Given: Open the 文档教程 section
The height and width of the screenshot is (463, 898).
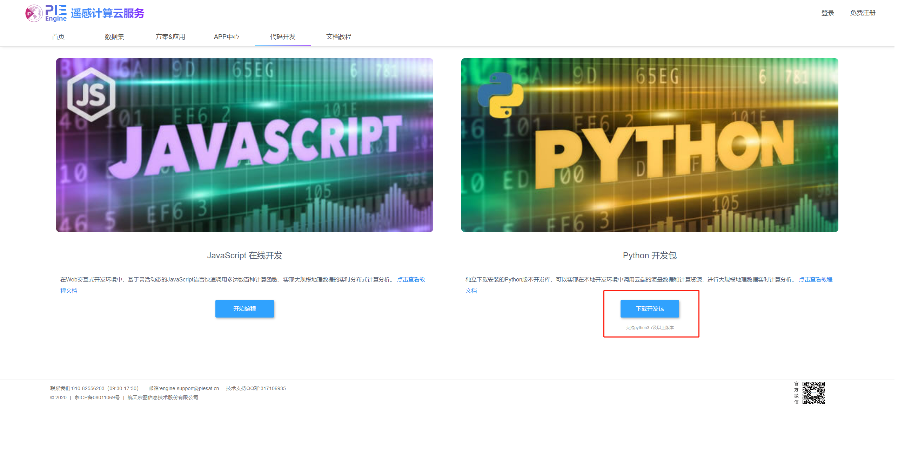Looking at the screenshot, I should pos(339,36).
